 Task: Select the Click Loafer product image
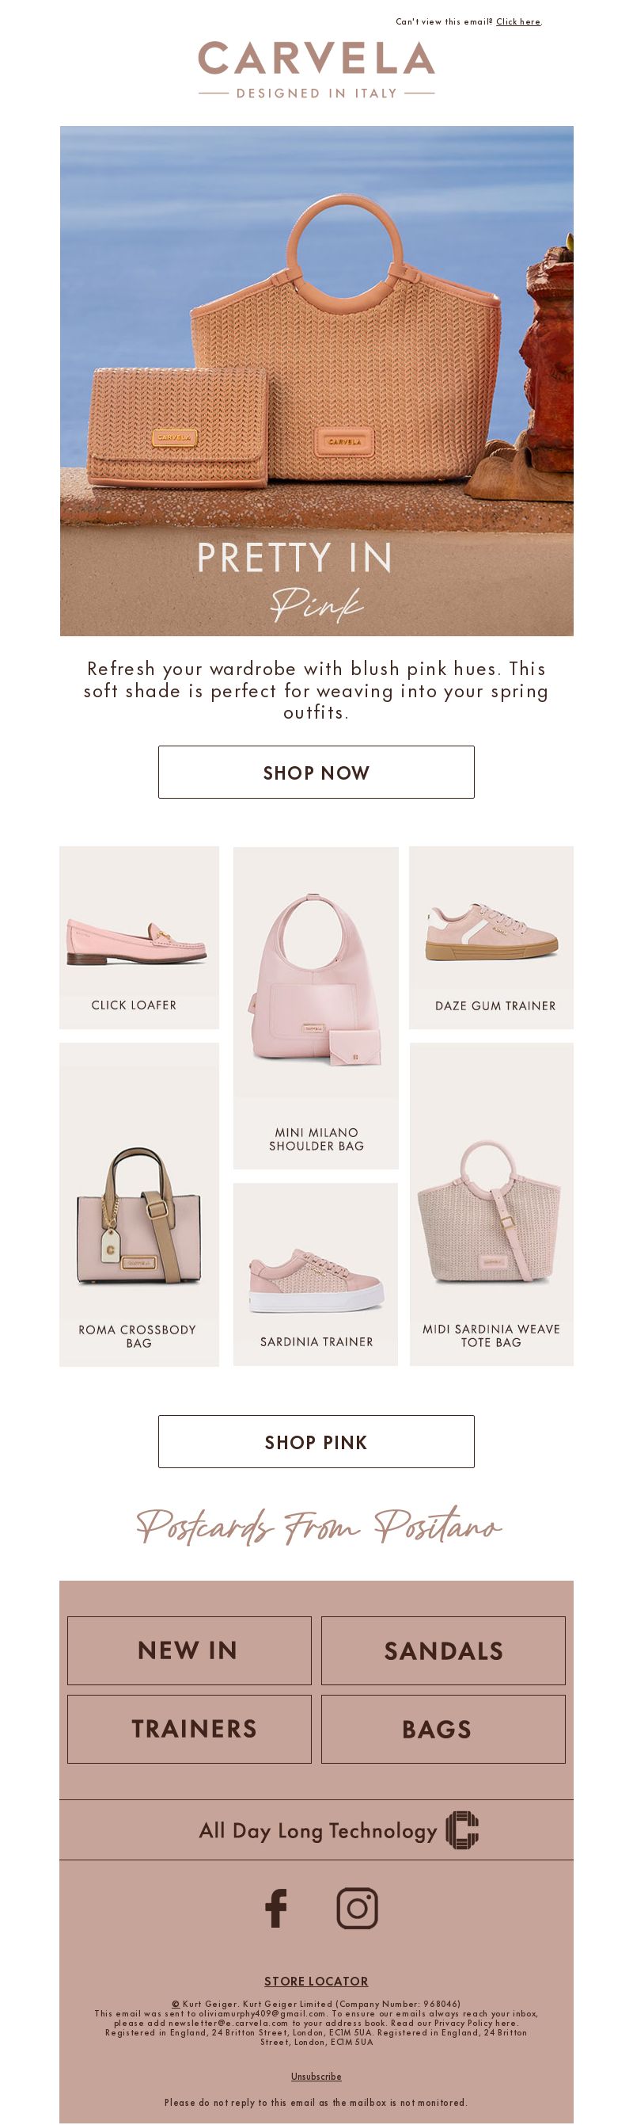[139, 937]
